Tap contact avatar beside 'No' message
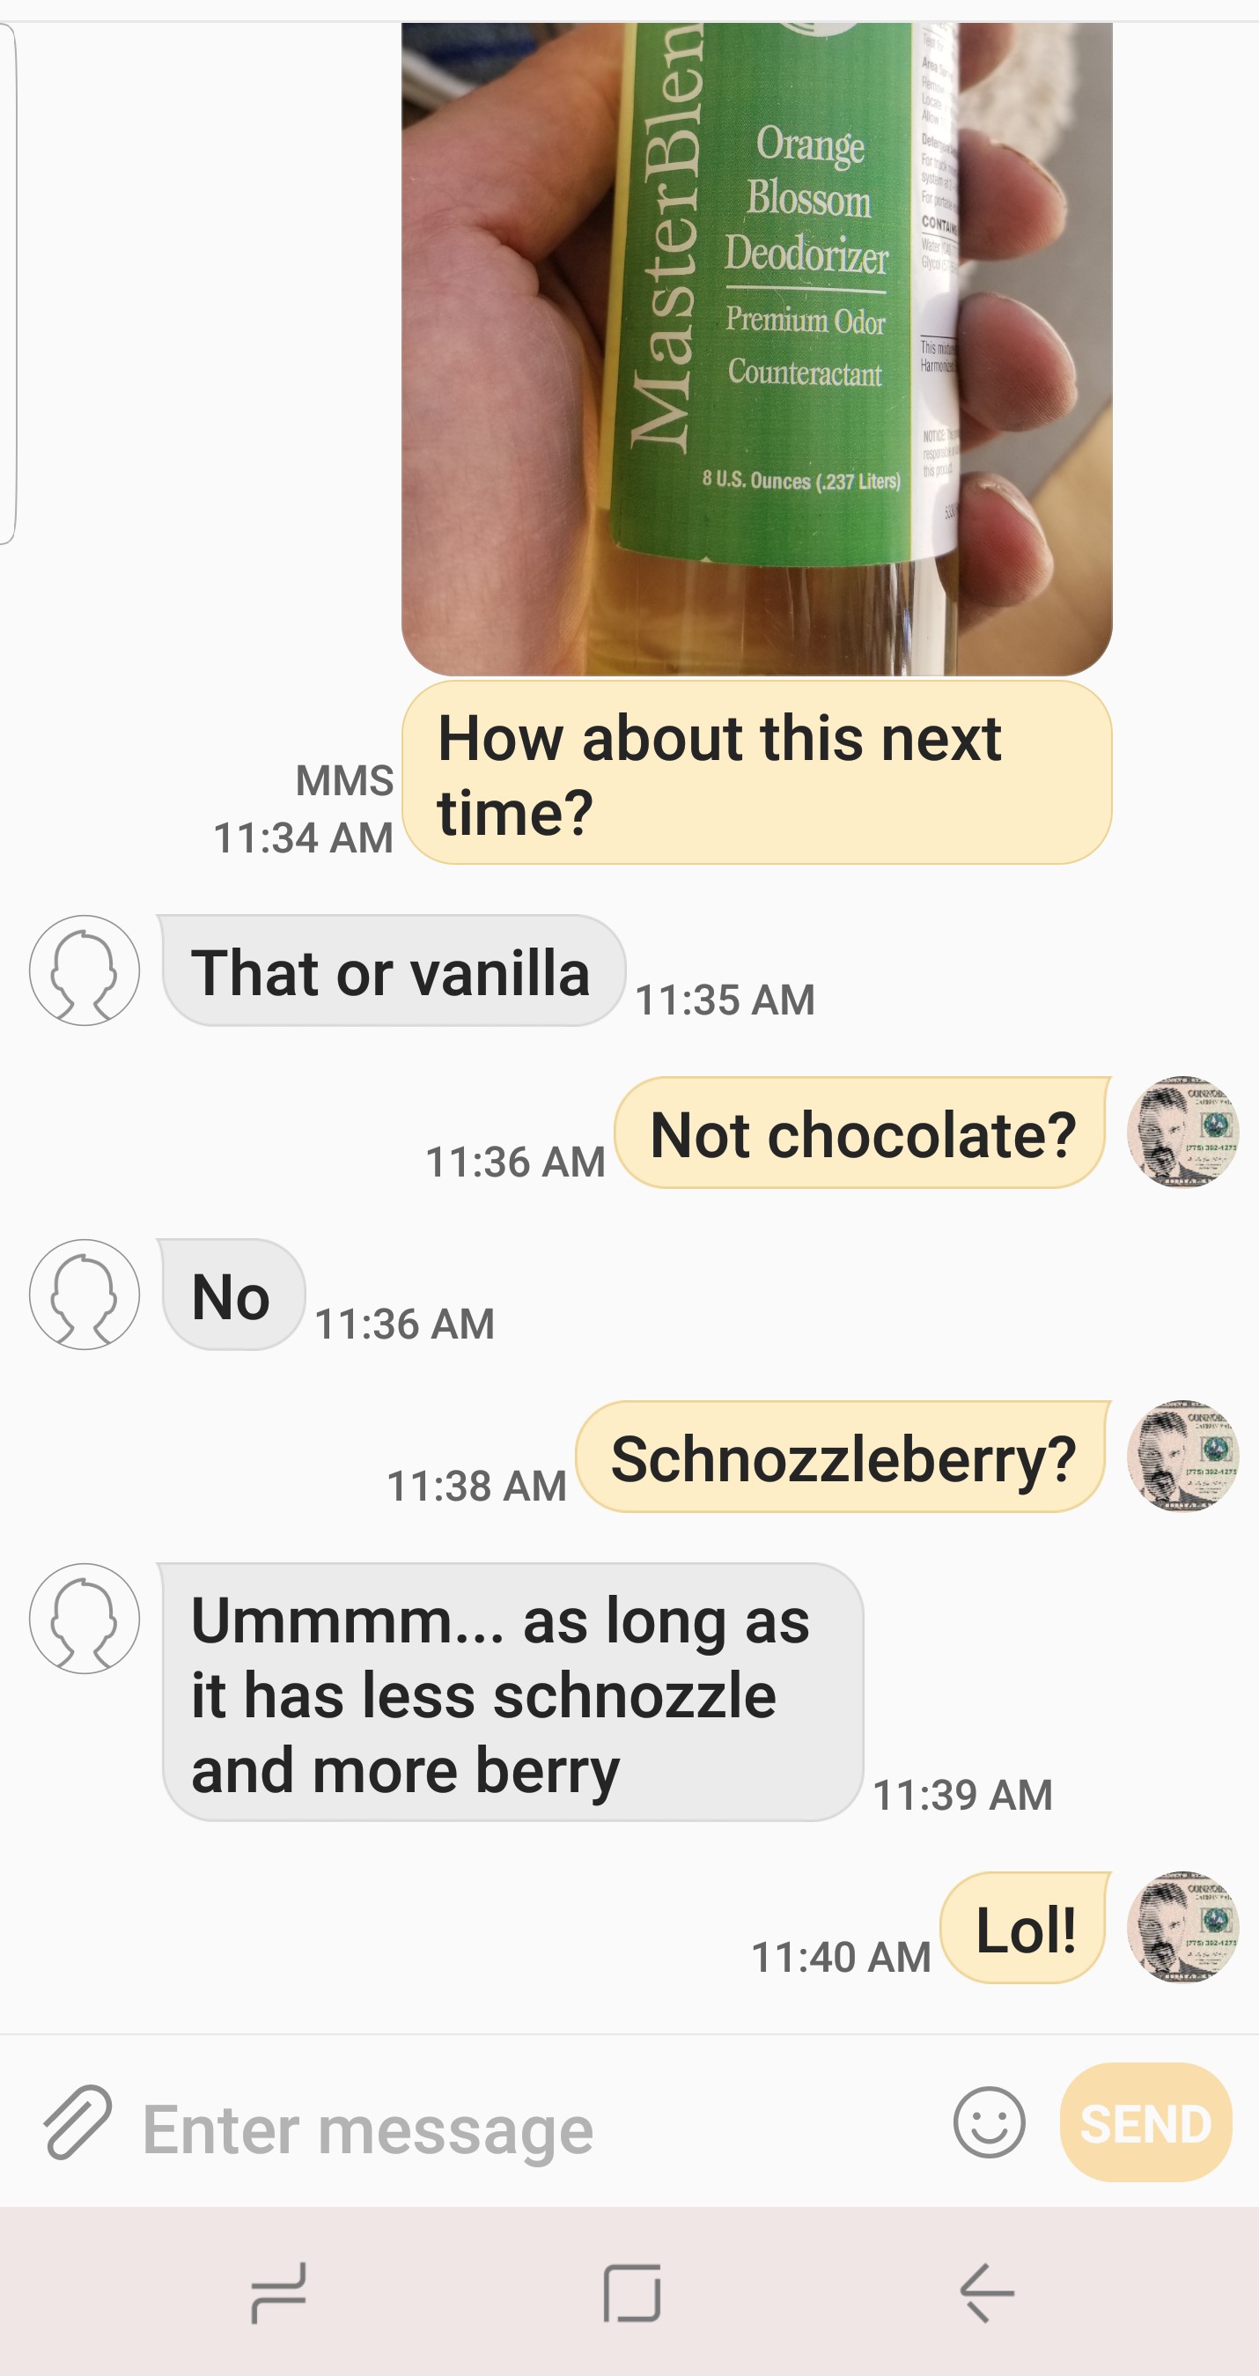This screenshot has width=1259, height=2376. pyautogui.click(x=84, y=1294)
